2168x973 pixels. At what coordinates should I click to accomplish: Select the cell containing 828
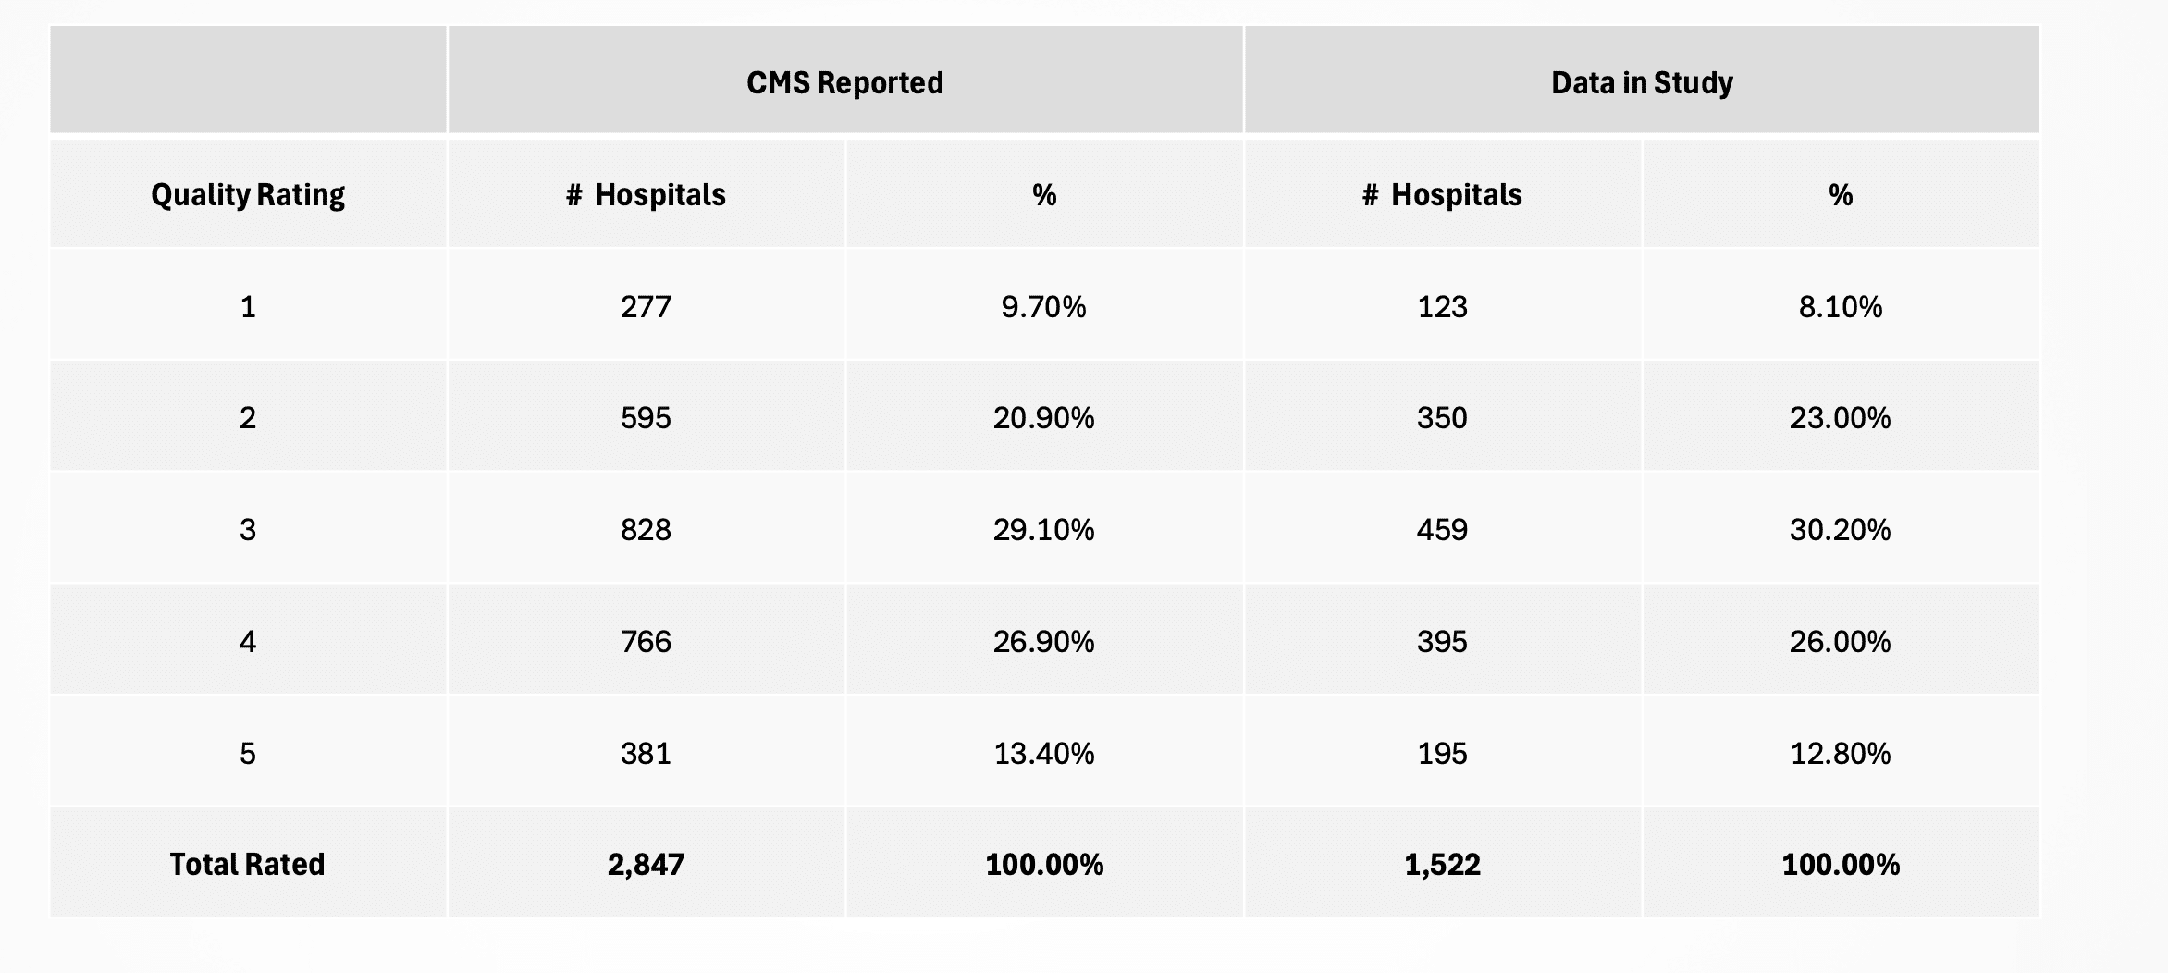pyautogui.click(x=646, y=529)
